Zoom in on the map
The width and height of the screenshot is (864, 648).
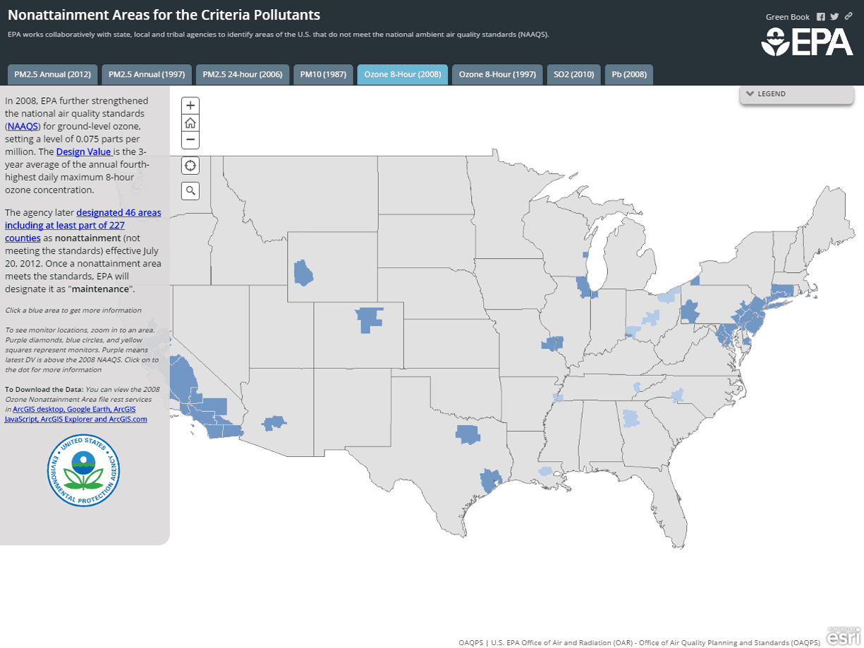190,106
